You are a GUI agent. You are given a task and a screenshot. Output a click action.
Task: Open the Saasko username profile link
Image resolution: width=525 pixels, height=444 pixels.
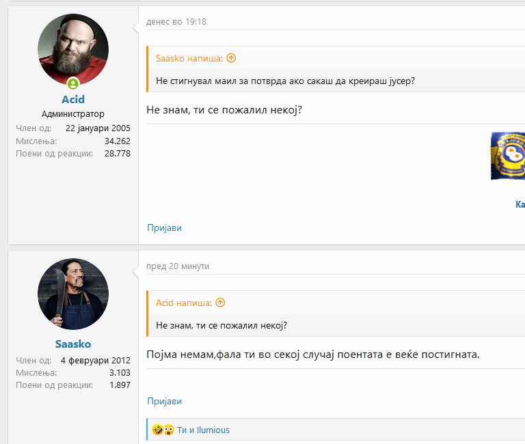click(x=73, y=344)
